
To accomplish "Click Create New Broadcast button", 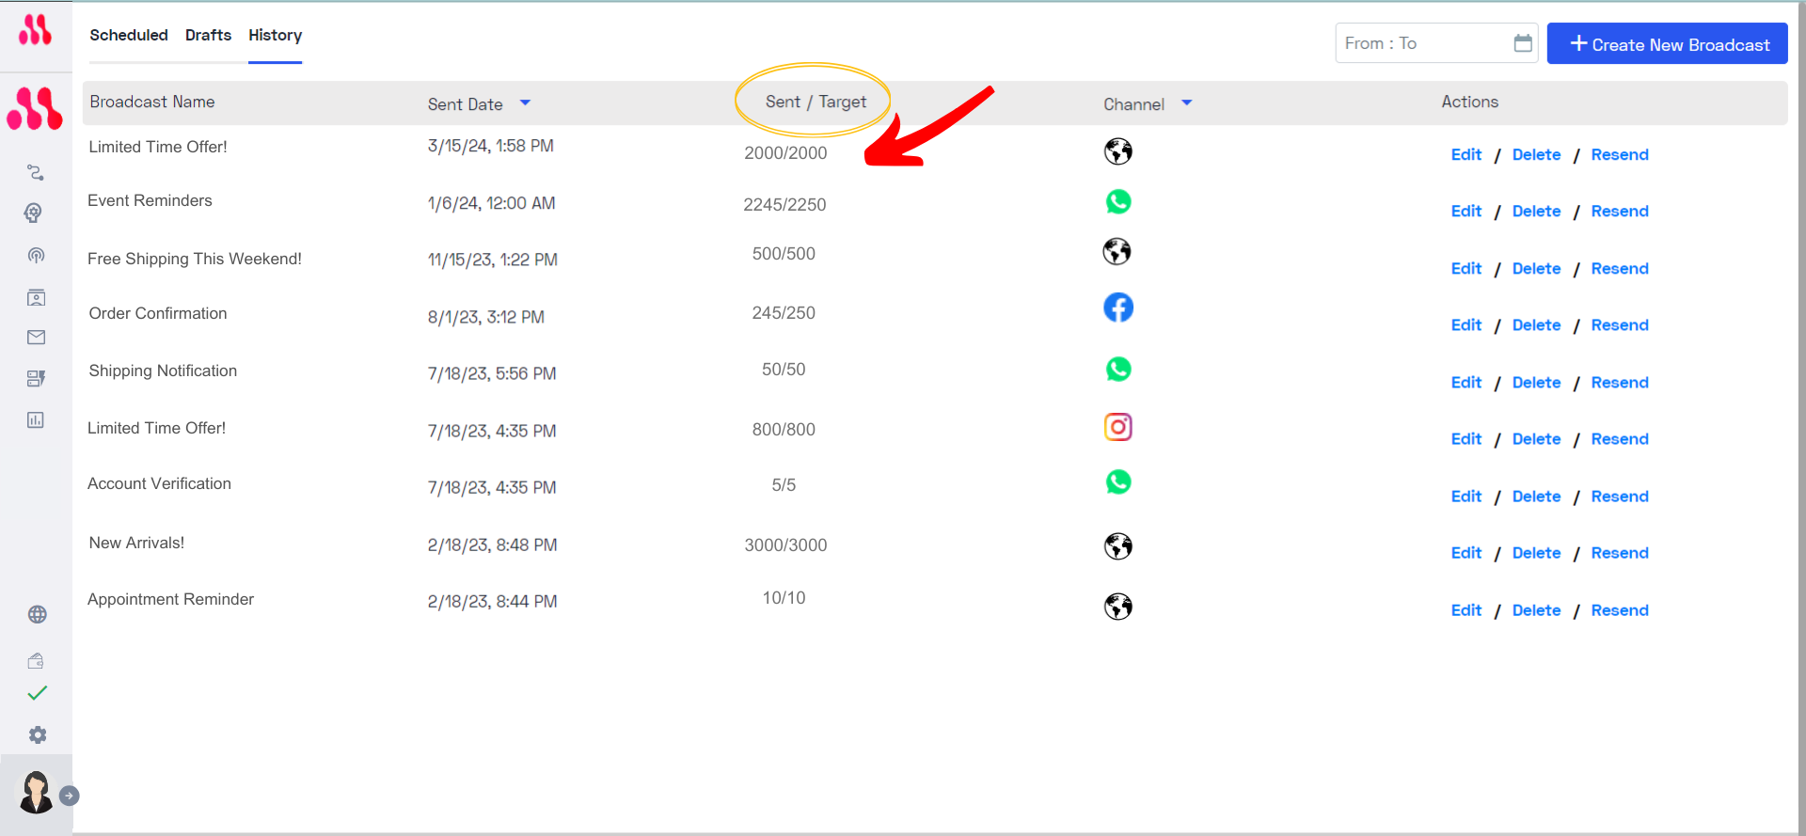I will coord(1667,43).
